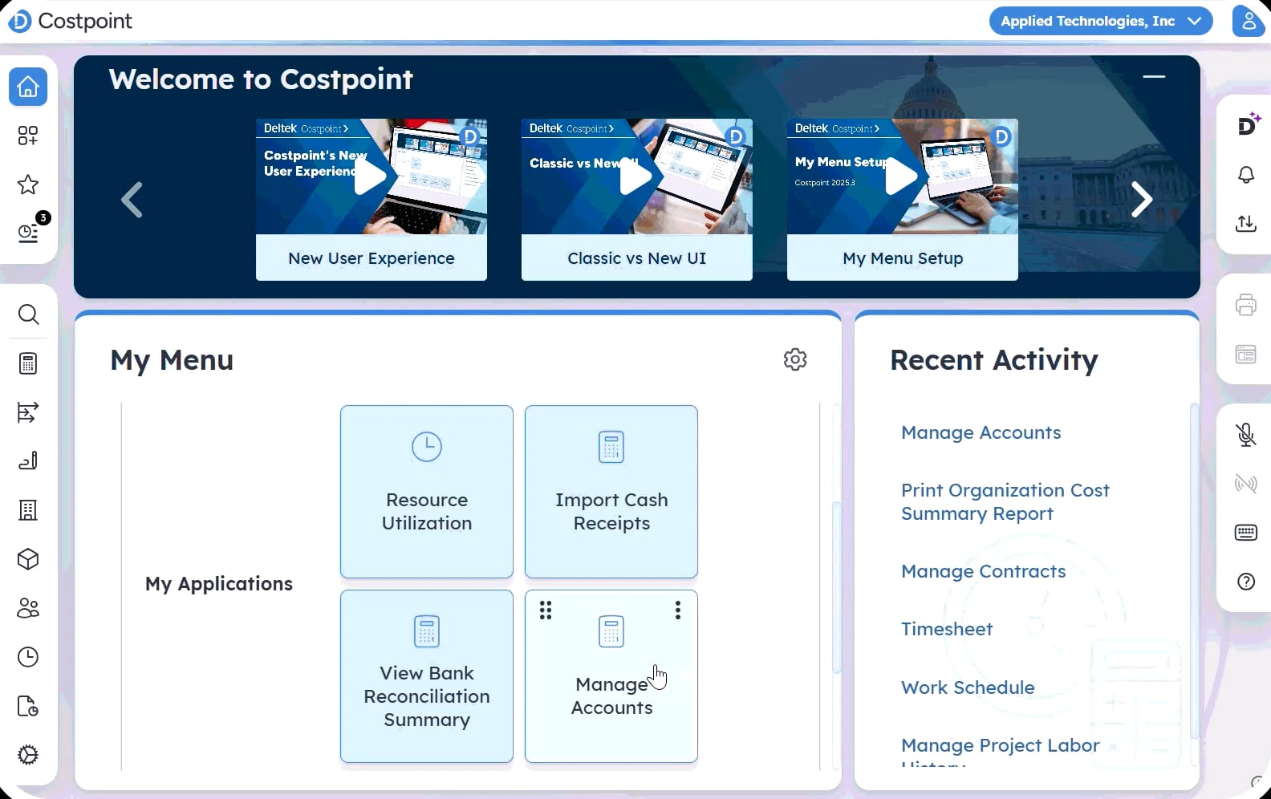
Task: Play the My Menu Setup video
Action: pyautogui.click(x=903, y=176)
